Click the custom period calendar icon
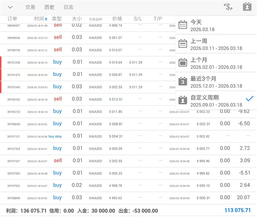 [182, 100]
